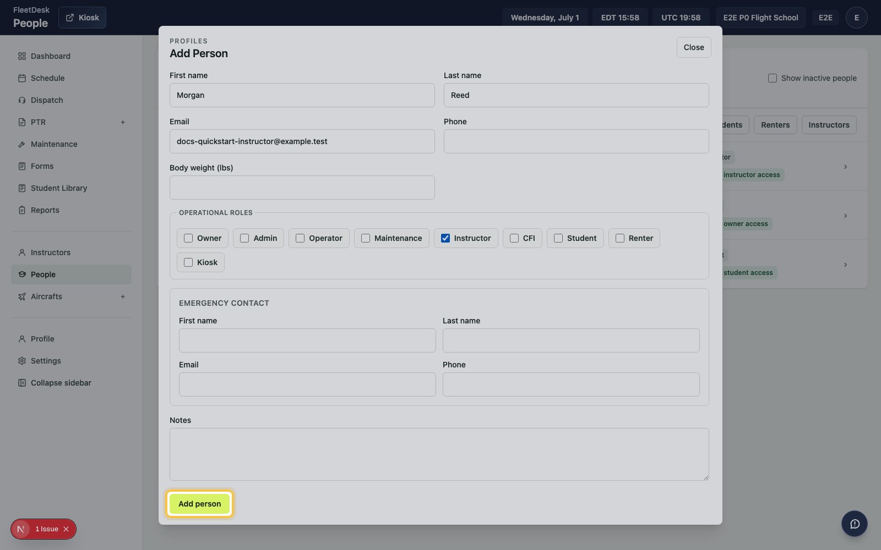This screenshot has width=881, height=550.
Task: Click the PTR document icon
Action: coord(22,122)
